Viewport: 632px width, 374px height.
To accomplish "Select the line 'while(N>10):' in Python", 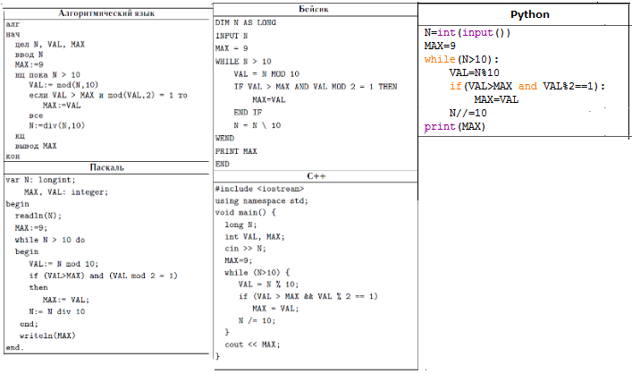I will (x=461, y=59).
